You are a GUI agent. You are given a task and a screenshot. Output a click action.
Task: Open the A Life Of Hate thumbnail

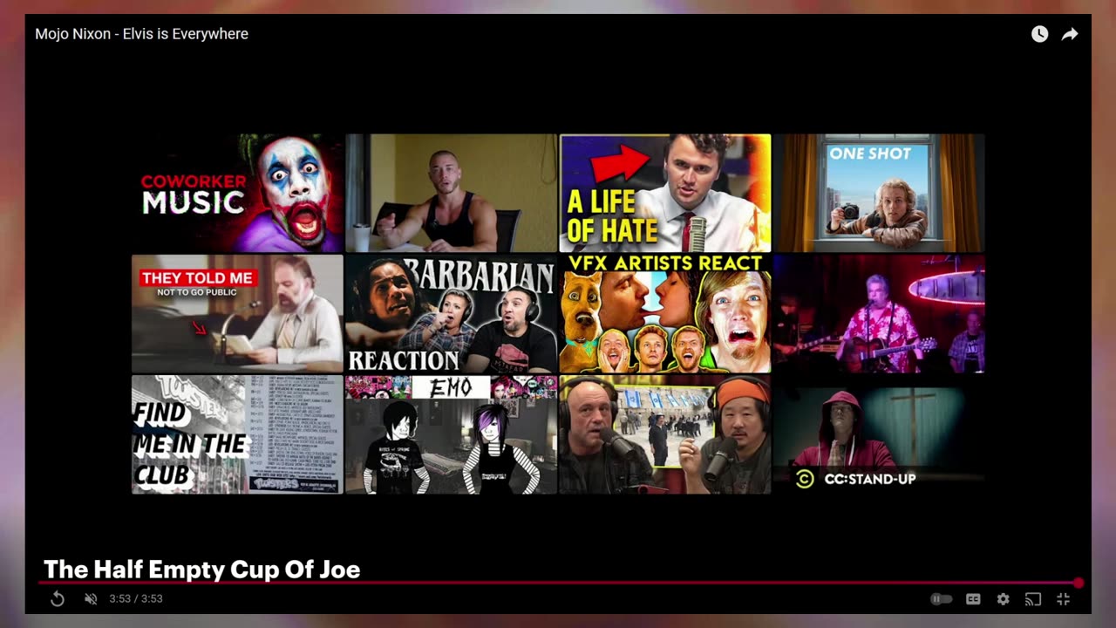coord(665,193)
